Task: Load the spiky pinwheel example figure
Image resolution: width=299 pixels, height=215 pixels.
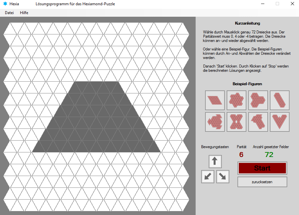Action: click(x=215, y=122)
